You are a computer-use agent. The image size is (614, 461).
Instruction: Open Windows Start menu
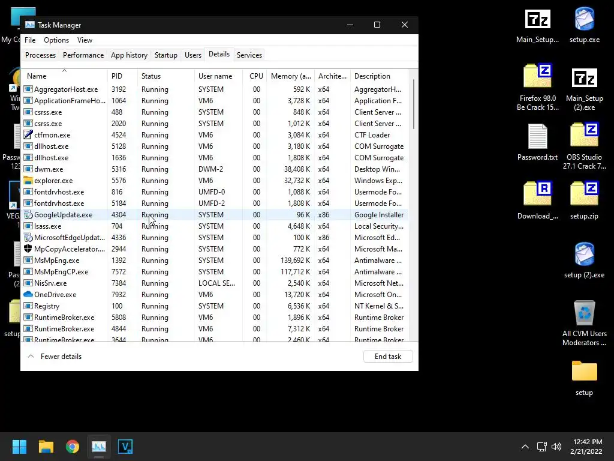(19, 447)
